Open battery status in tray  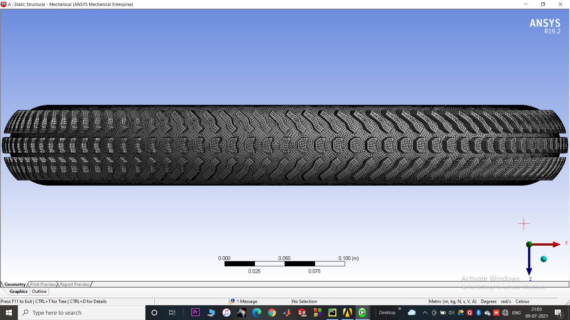coord(443,313)
